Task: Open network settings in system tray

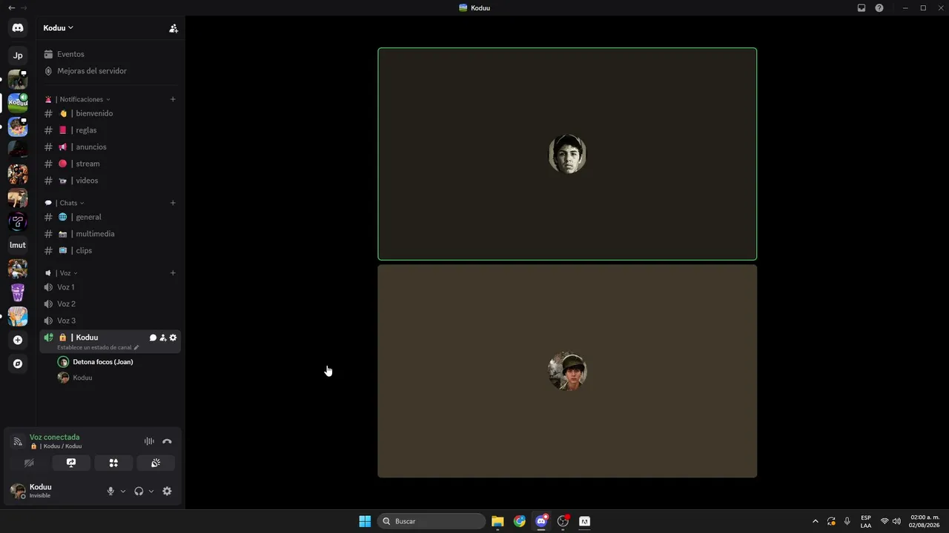Action: point(884,521)
